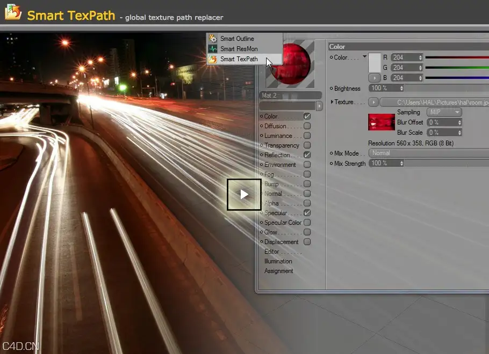Click the Smart ResMon monitor icon

click(x=213, y=49)
